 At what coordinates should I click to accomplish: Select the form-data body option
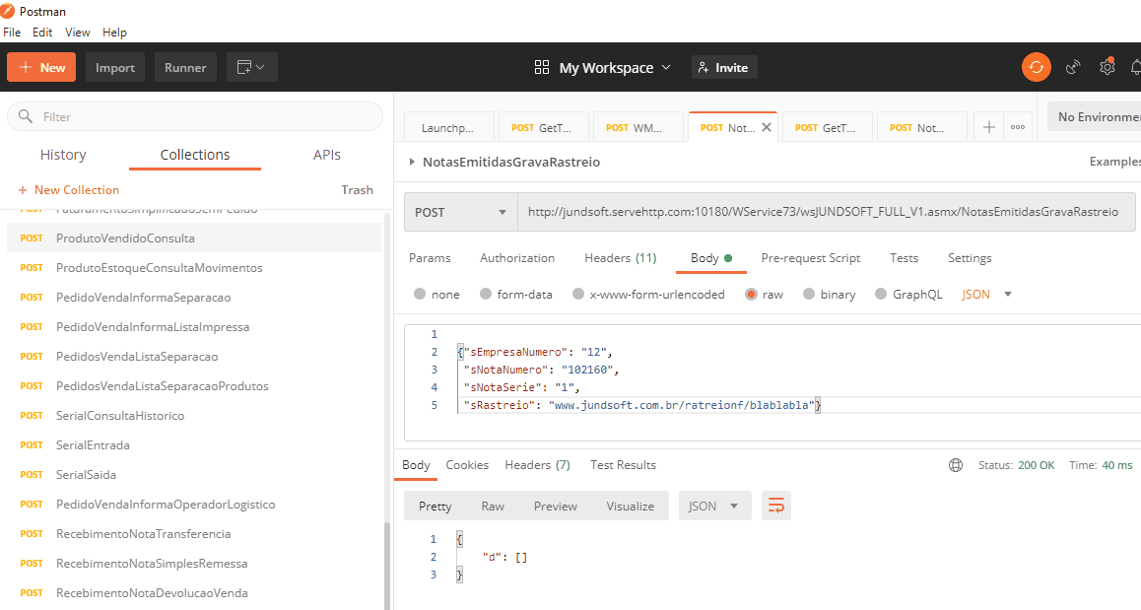click(486, 295)
